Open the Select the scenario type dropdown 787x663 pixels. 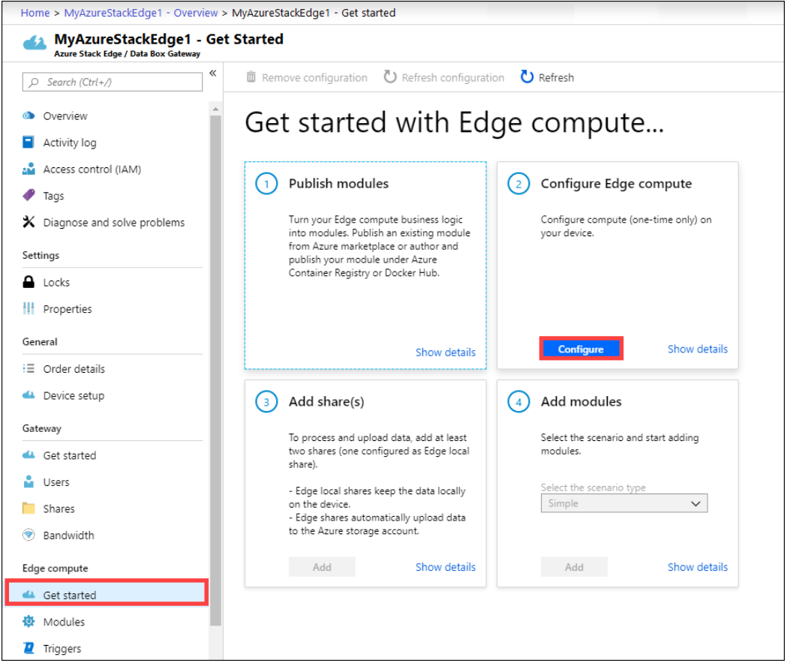(624, 503)
